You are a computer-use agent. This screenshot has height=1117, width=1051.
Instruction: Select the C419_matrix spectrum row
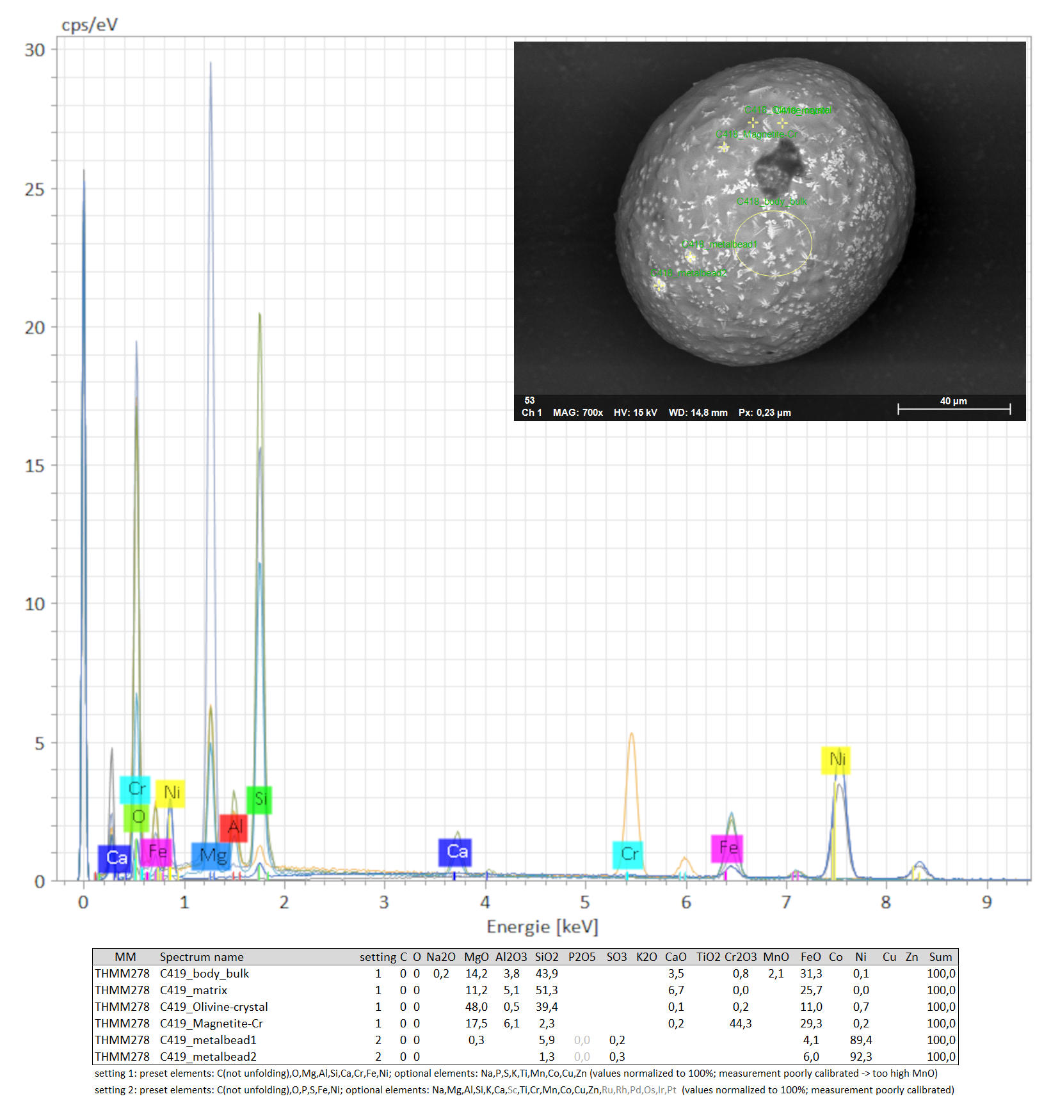tap(193, 990)
